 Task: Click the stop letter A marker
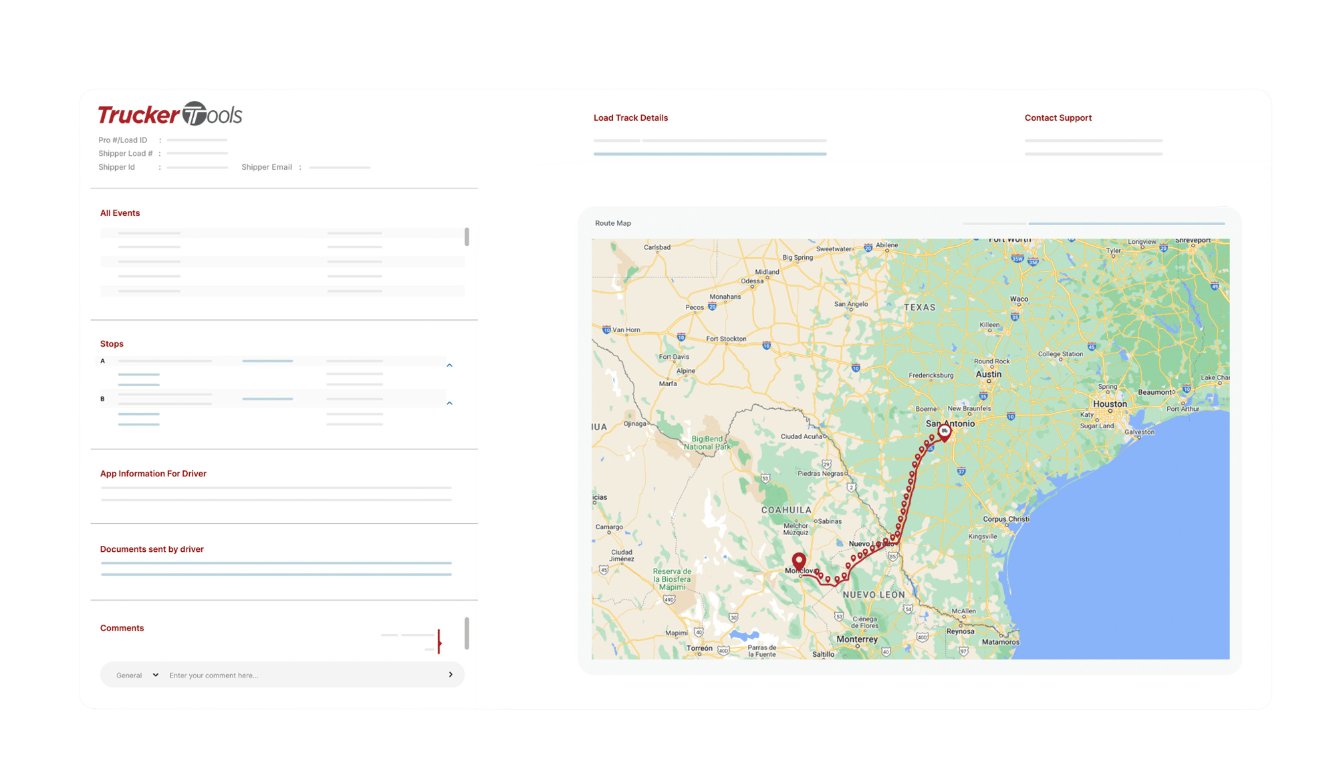click(x=102, y=361)
